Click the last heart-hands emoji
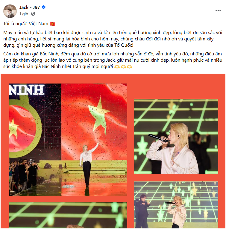Screen dimensions: 226x229 [129, 67]
